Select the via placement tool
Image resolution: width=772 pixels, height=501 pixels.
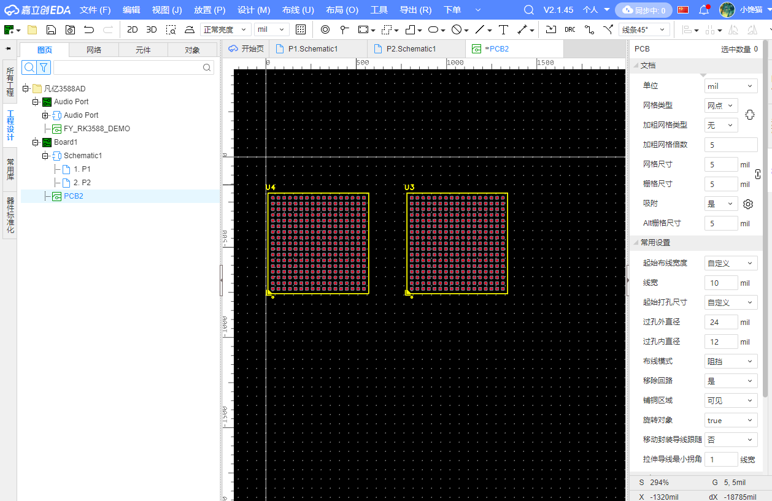pyautogui.click(x=325, y=29)
